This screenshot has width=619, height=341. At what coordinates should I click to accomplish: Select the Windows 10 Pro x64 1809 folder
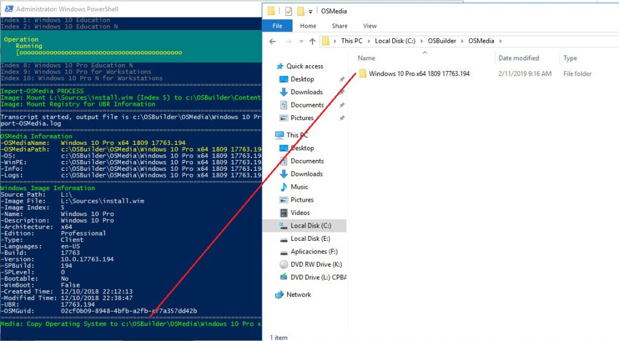418,74
